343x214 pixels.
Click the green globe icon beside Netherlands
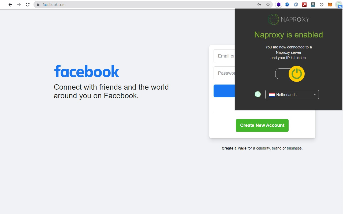pyautogui.click(x=258, y=94)
